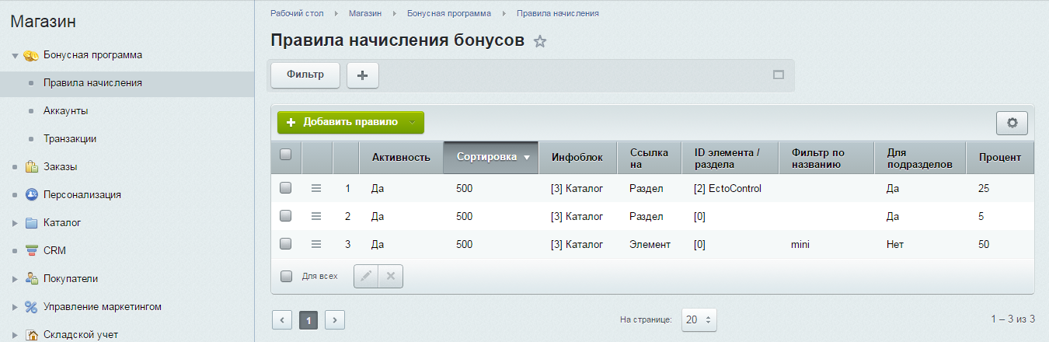This screenshot has height=342, width=1049.
Task: Open table settings gear icon
Action: [1012, 123]
